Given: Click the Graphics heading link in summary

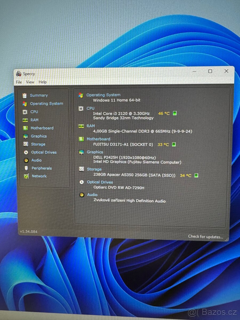Looking at the screenshot, I should click(x=95, y=152).
